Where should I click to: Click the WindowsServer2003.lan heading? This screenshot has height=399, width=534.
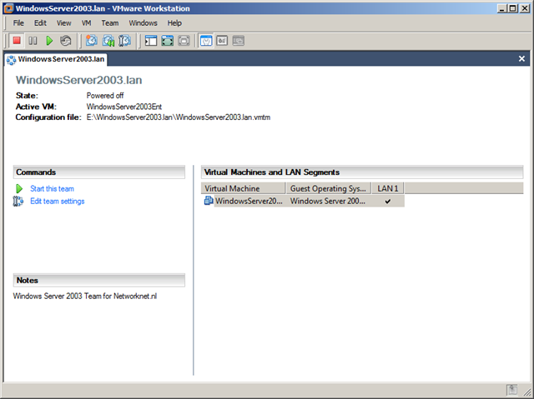click(78, 80)
